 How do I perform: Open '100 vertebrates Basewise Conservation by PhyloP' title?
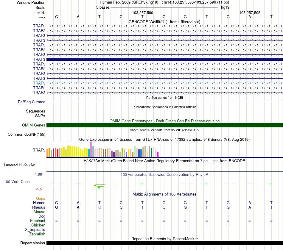[164, 175]
